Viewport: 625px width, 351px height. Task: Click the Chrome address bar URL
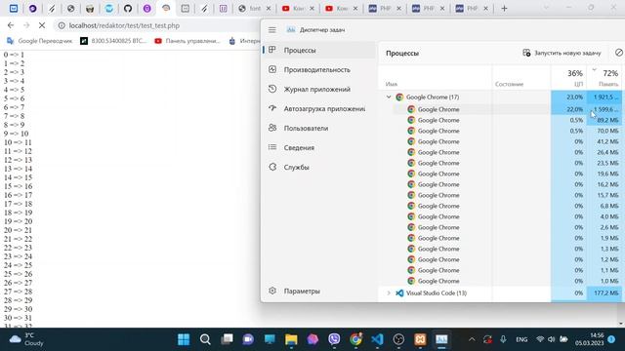click(124, 25)
